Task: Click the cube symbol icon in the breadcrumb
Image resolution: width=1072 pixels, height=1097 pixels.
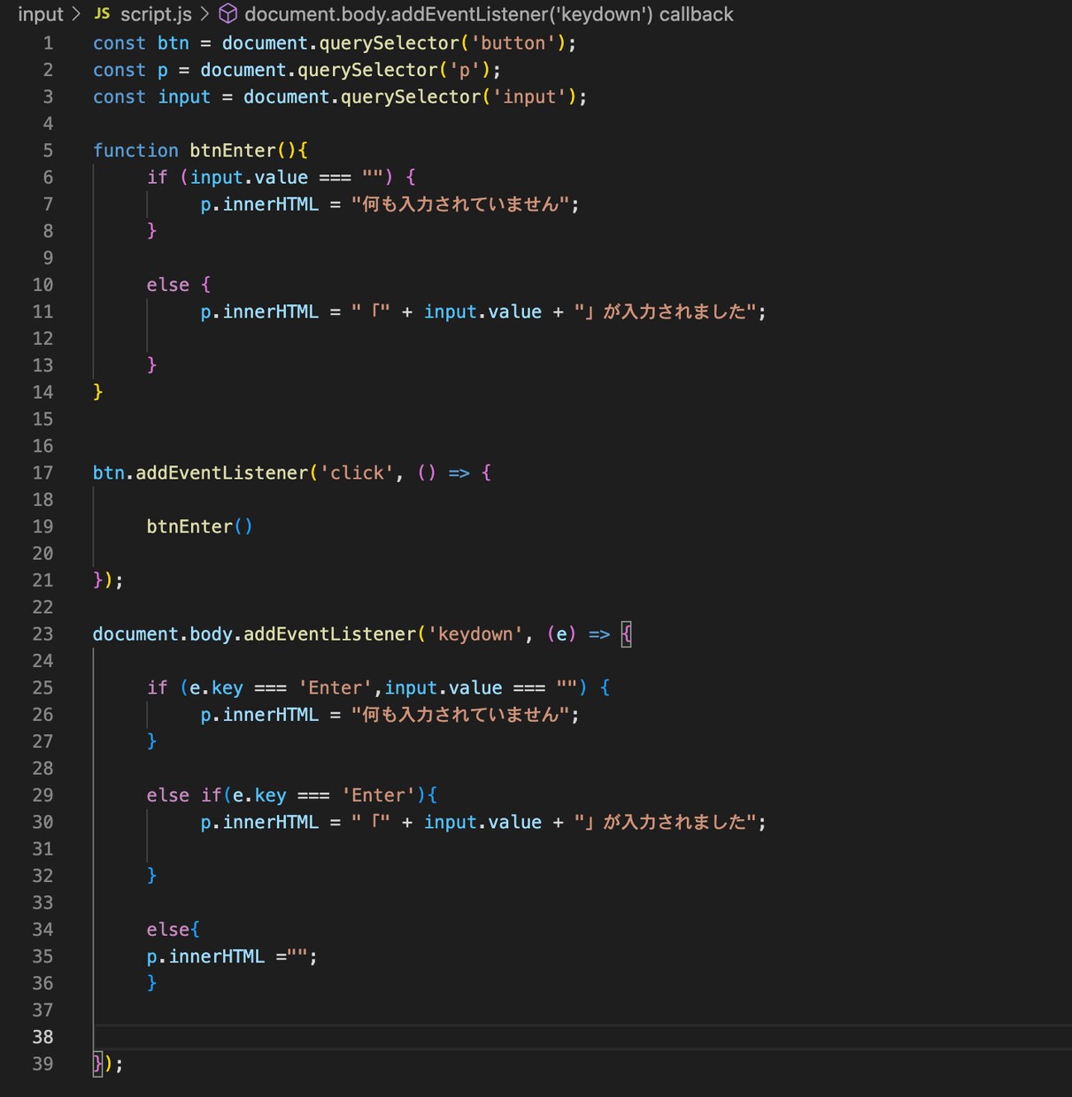Action: tap(228, 14)
